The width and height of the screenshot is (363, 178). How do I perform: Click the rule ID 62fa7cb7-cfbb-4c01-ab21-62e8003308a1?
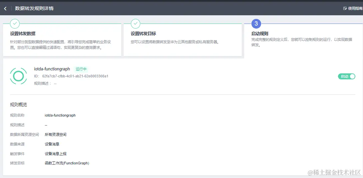click(75, 76)
